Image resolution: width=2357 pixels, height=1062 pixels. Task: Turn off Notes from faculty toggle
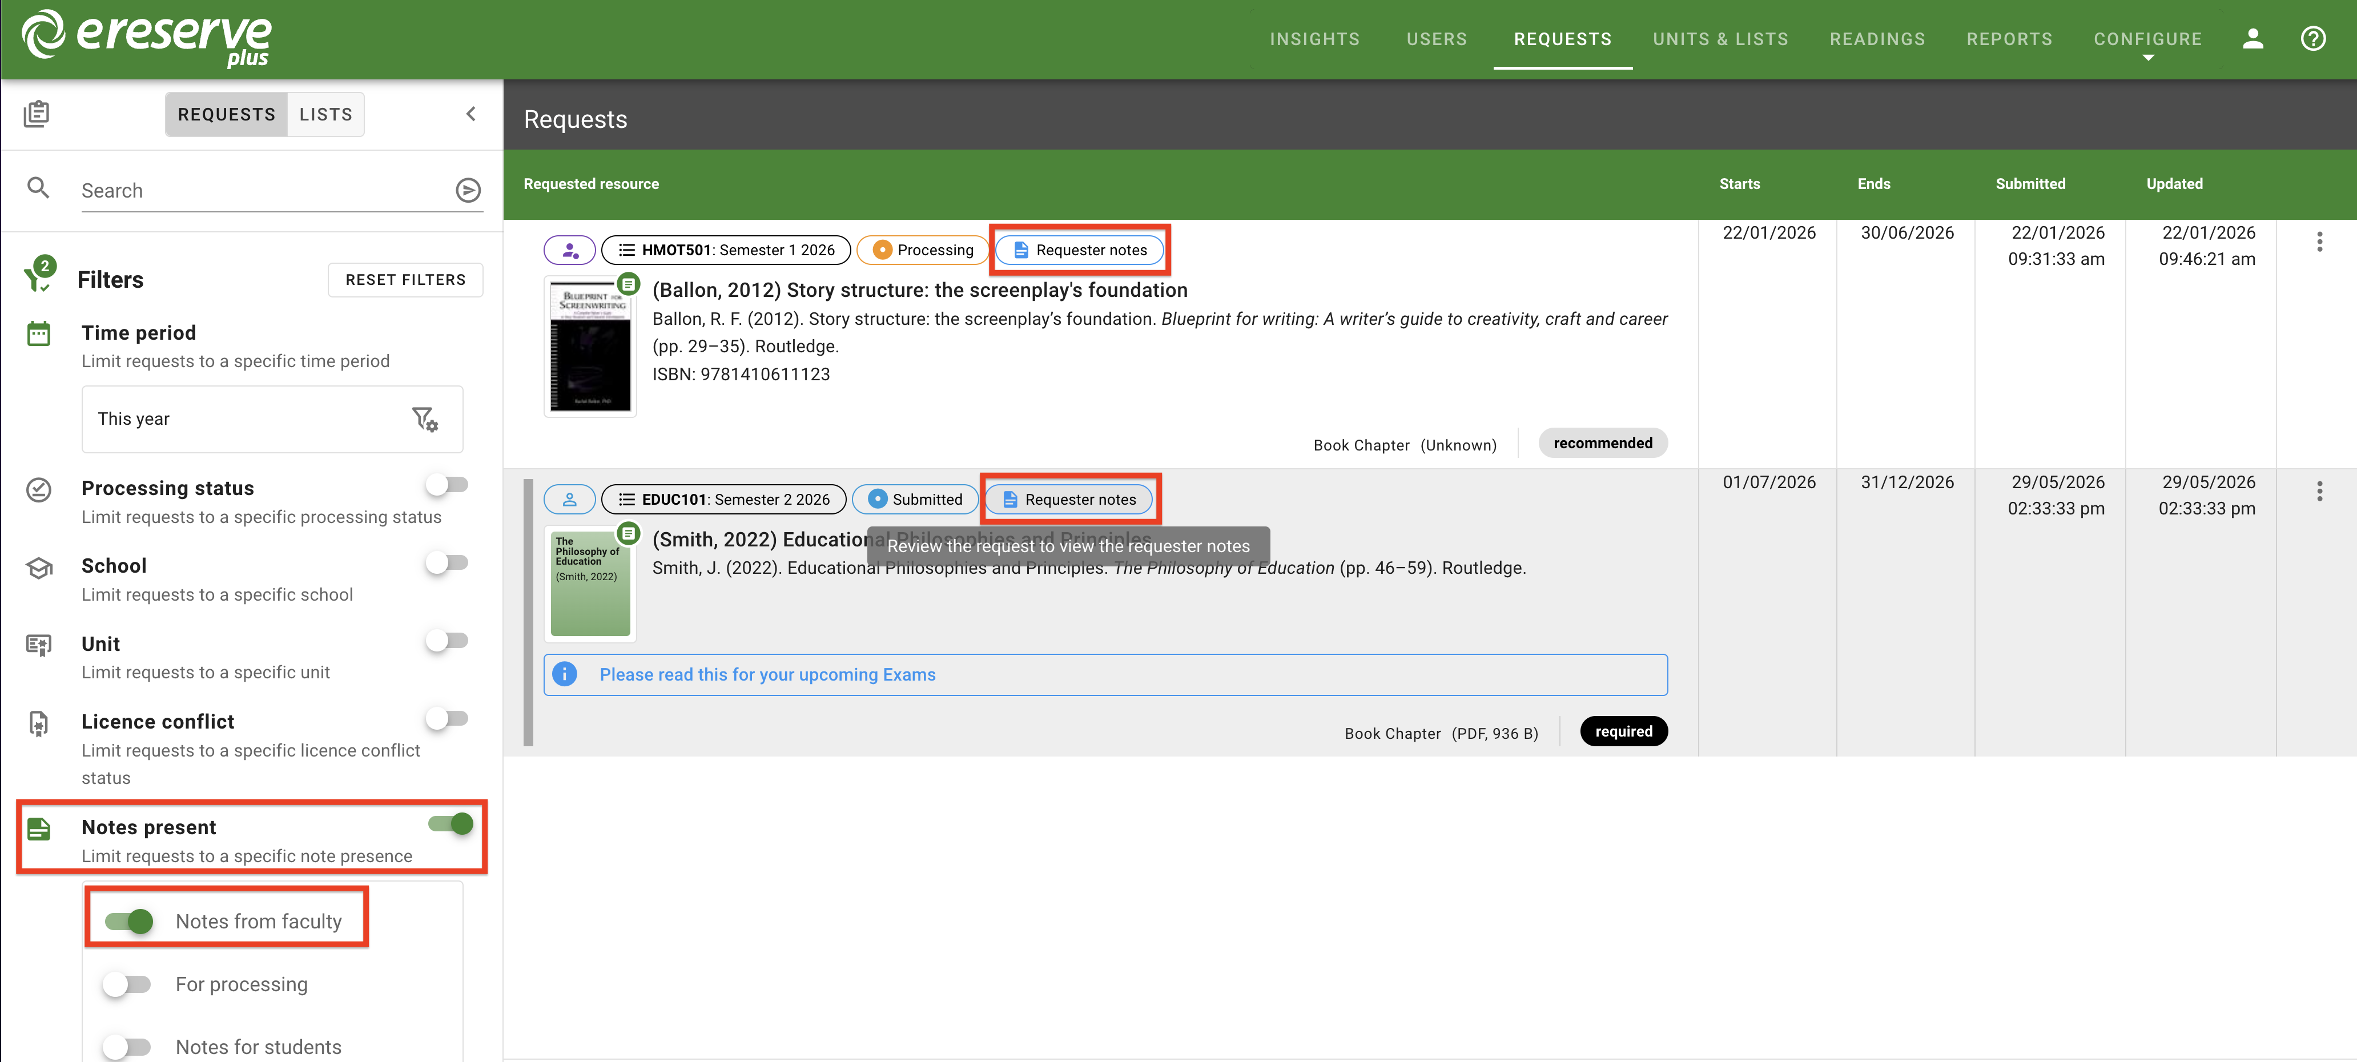pyautogui.click(x=128, y=921)
